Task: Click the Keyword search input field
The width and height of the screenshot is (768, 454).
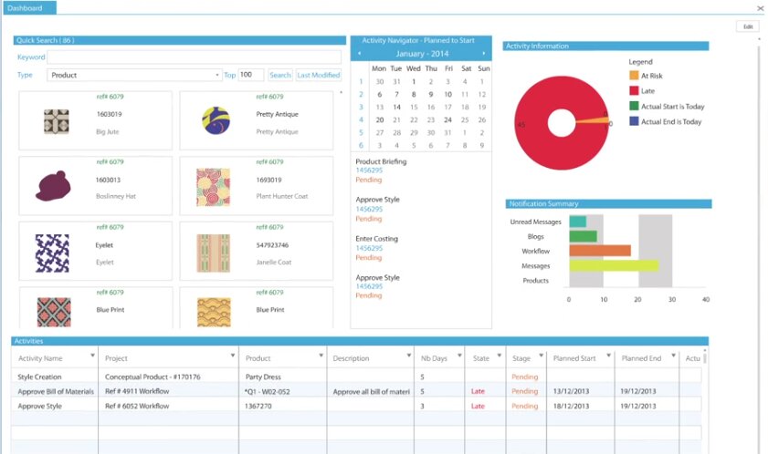Action: (194, 57)
